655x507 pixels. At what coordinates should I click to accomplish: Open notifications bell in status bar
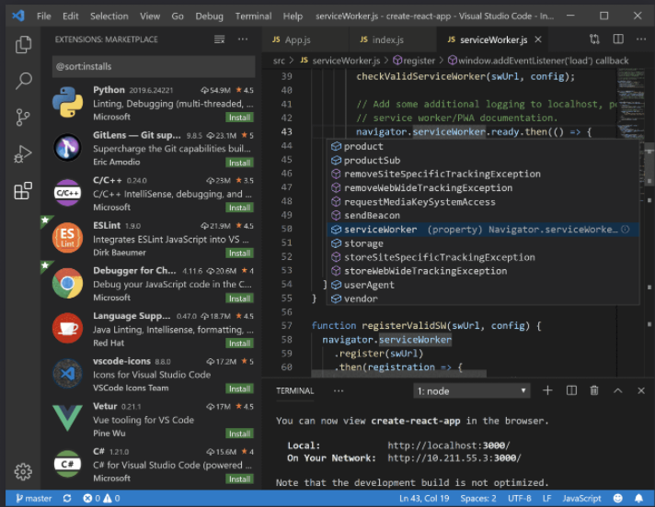coord(638,498)
